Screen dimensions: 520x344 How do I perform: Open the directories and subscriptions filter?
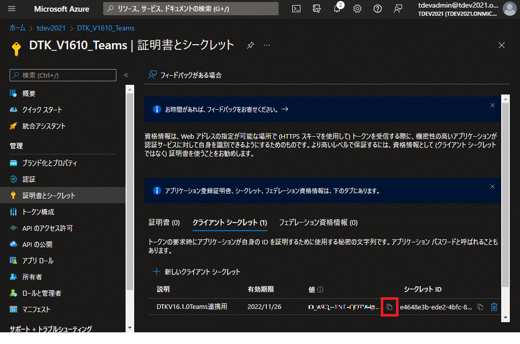point(317,9)
